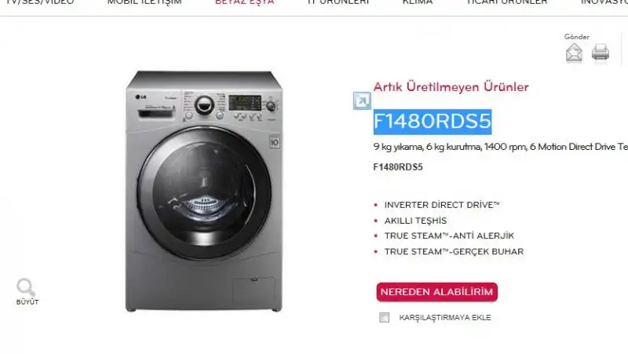Open the KLİMA menu
Screen dimensions: 628x354
(x=418, y=2)
